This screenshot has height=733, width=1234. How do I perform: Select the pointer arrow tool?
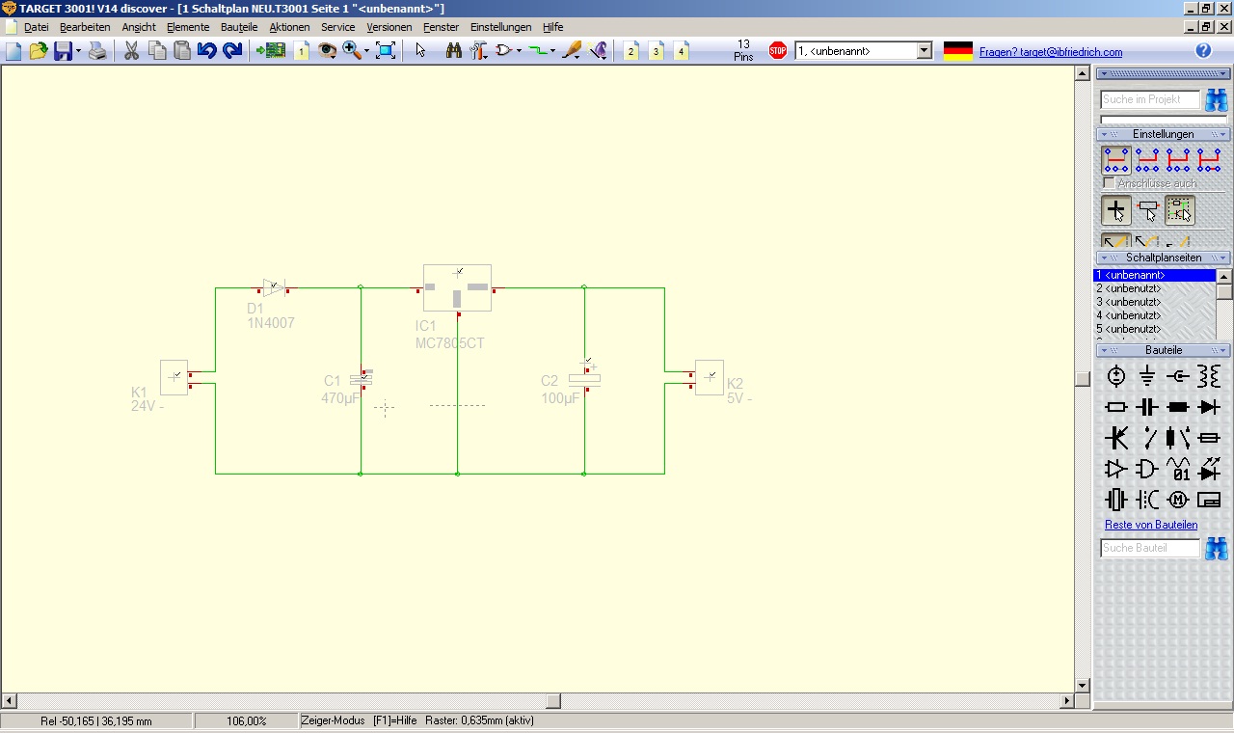click(420, 51)
